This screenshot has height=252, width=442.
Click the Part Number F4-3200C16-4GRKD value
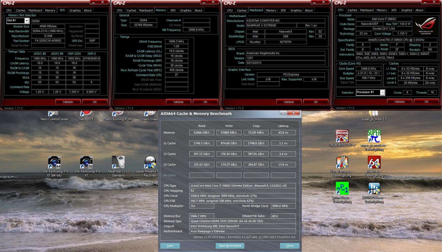click(48, 41)
